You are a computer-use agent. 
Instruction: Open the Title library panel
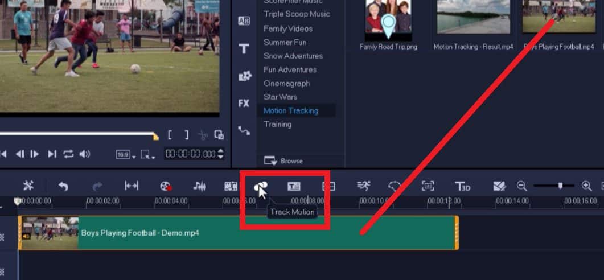pyautogui.click(x=244, y=49)
